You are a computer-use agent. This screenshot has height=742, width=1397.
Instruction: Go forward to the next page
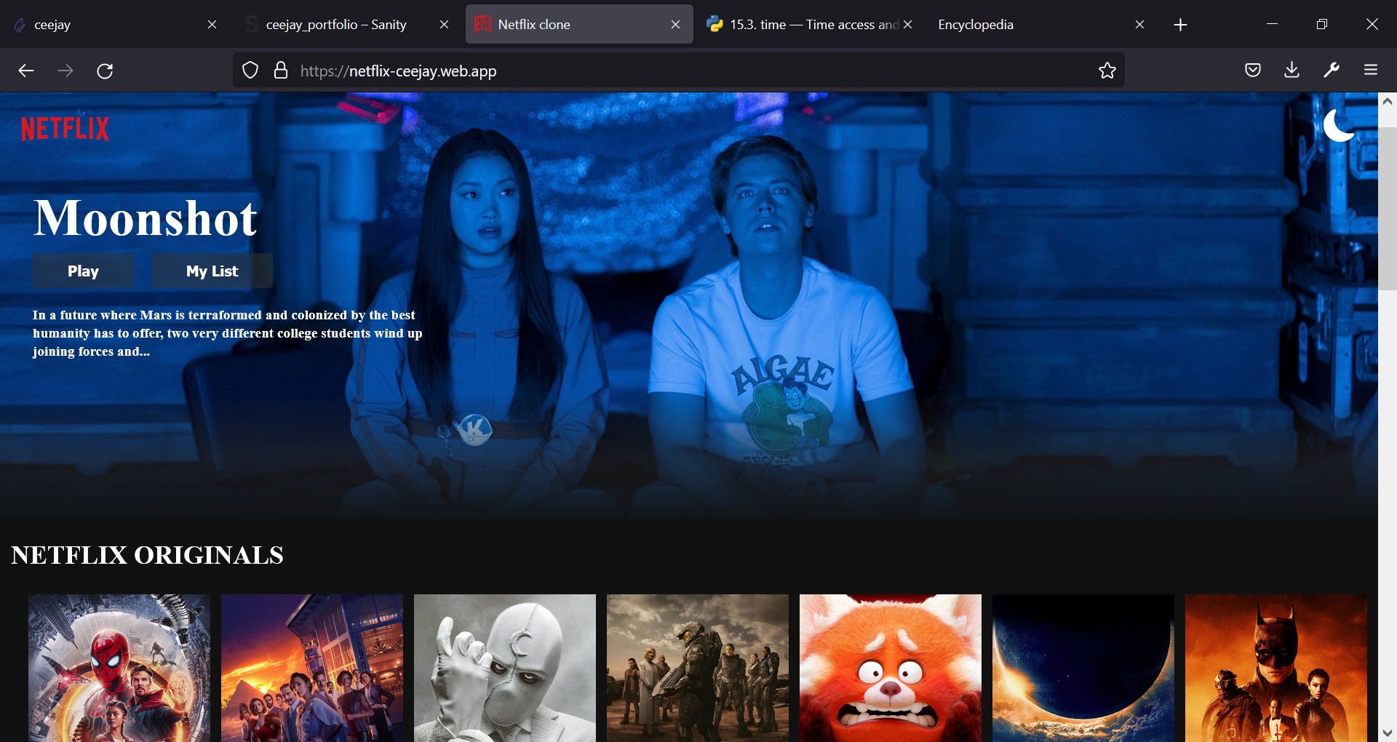(65, 71)
